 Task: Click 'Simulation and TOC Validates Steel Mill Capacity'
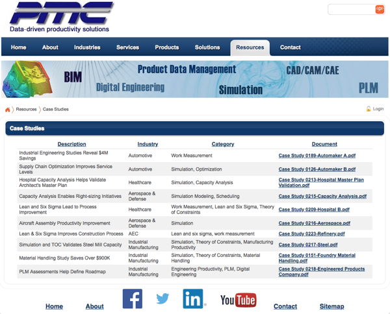point(70,245)
